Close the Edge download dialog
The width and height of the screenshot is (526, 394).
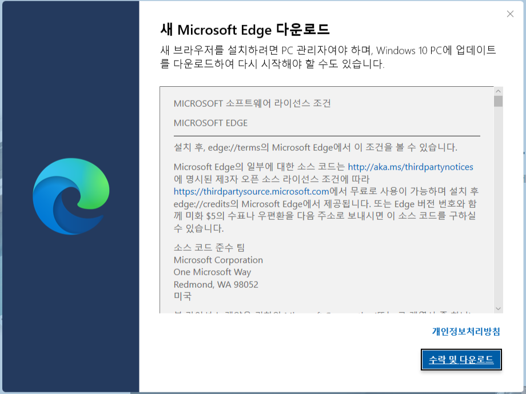coord(510,14)
